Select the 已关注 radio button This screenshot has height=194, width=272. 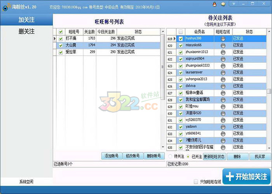[x=188, y=156]
